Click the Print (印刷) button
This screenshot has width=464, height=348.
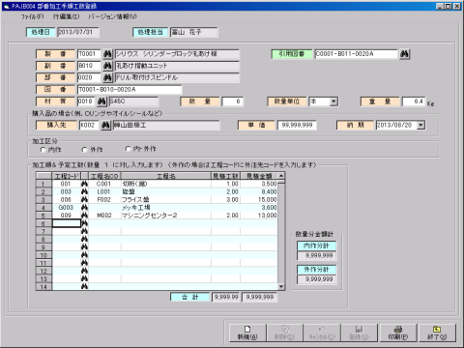click(x=398, y=333)
